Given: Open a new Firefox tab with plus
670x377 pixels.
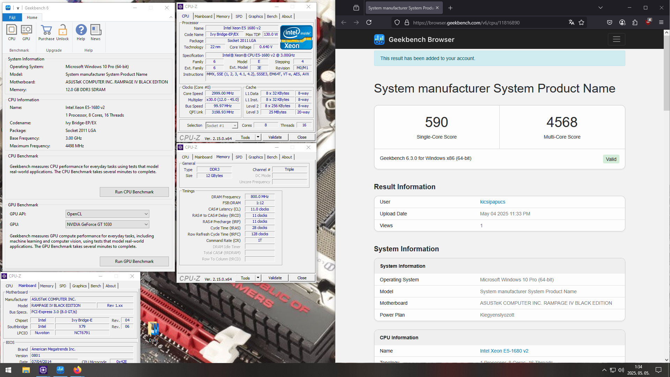Looking at the screenshot, I should (450, 8).
